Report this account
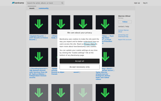Screen dimensions: 161x101 point(125,40)
